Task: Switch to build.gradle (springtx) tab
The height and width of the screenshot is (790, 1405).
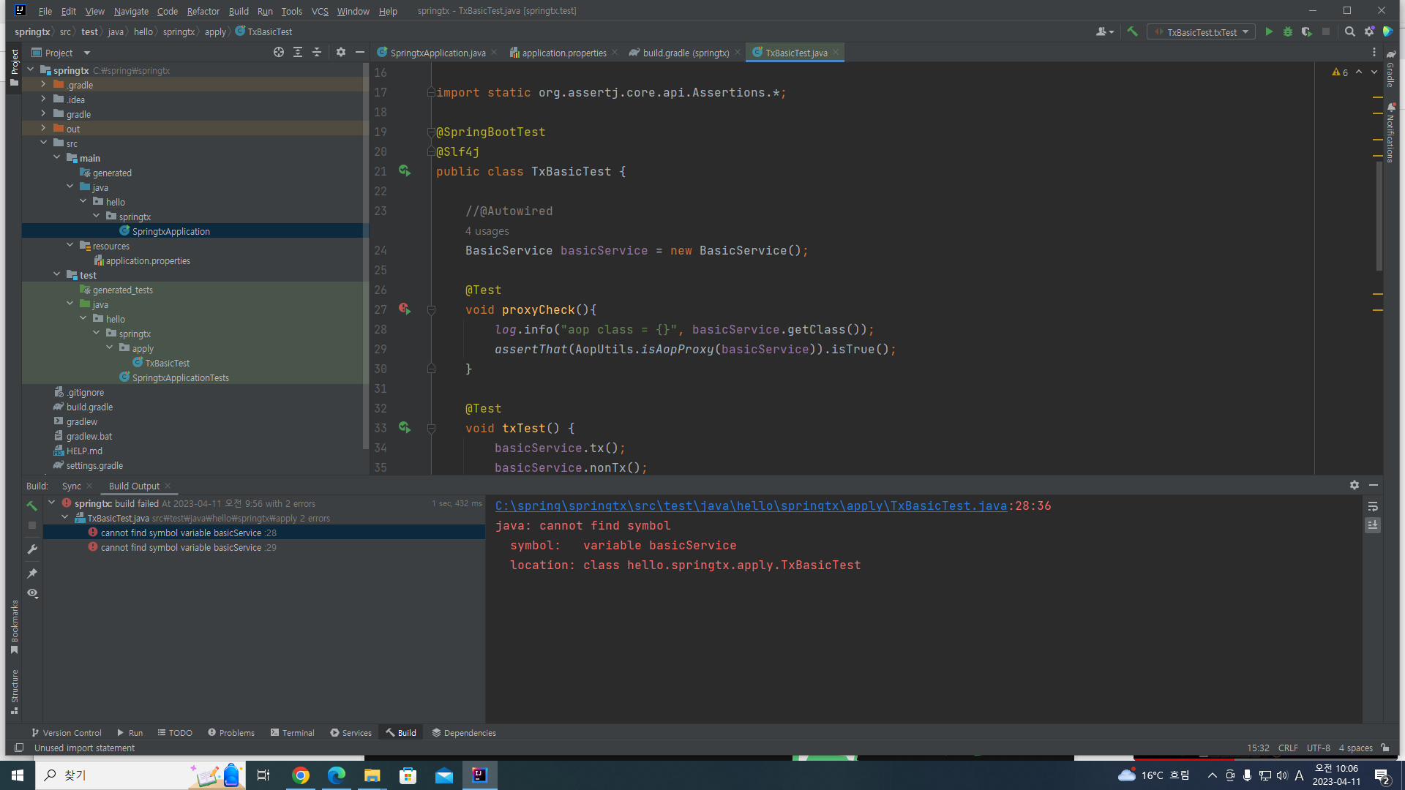Action: [x=686, y=53]
